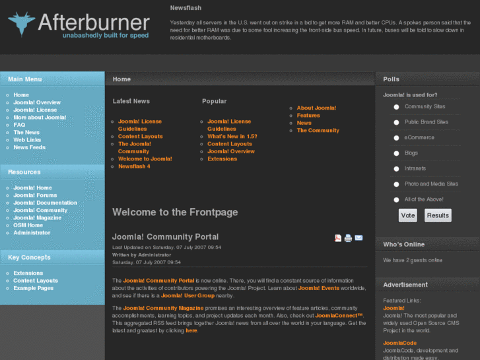Open The News in Main Menu
The image size is (480, 360).
coord(26,132)
